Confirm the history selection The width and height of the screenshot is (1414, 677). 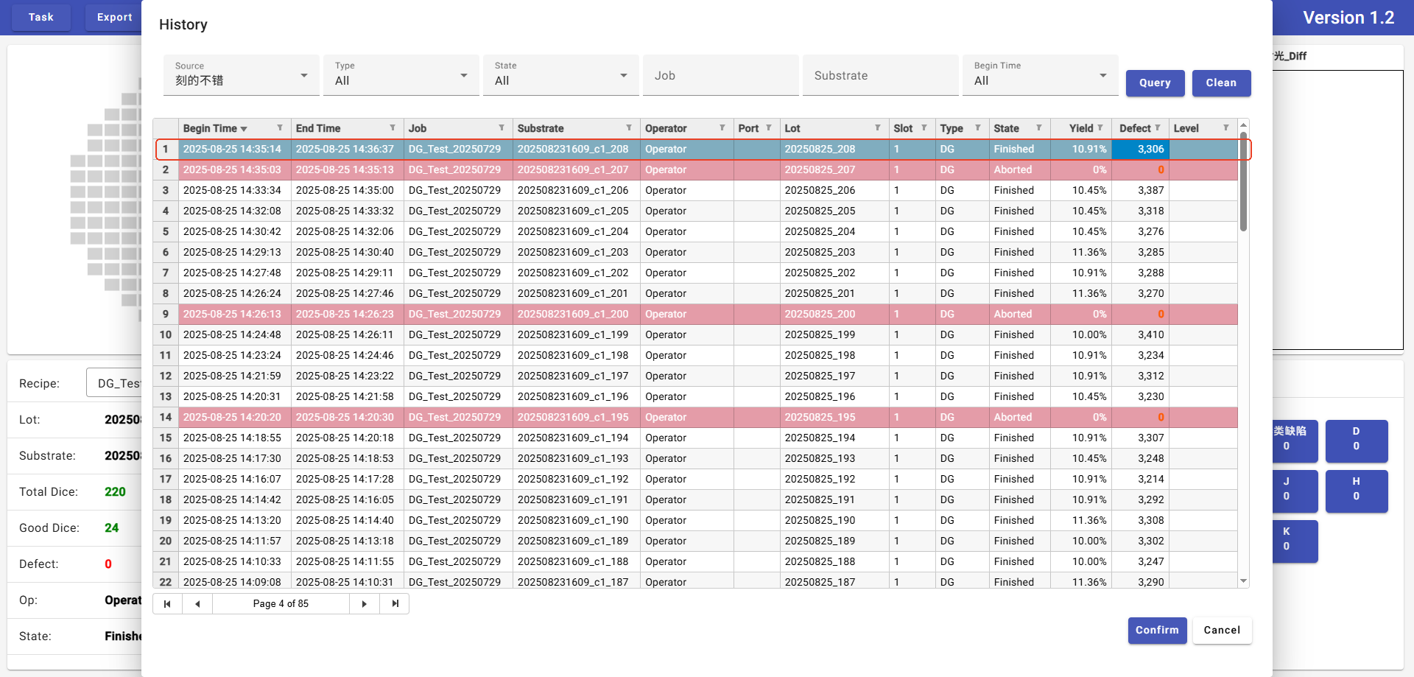(x=1157, y=631)
